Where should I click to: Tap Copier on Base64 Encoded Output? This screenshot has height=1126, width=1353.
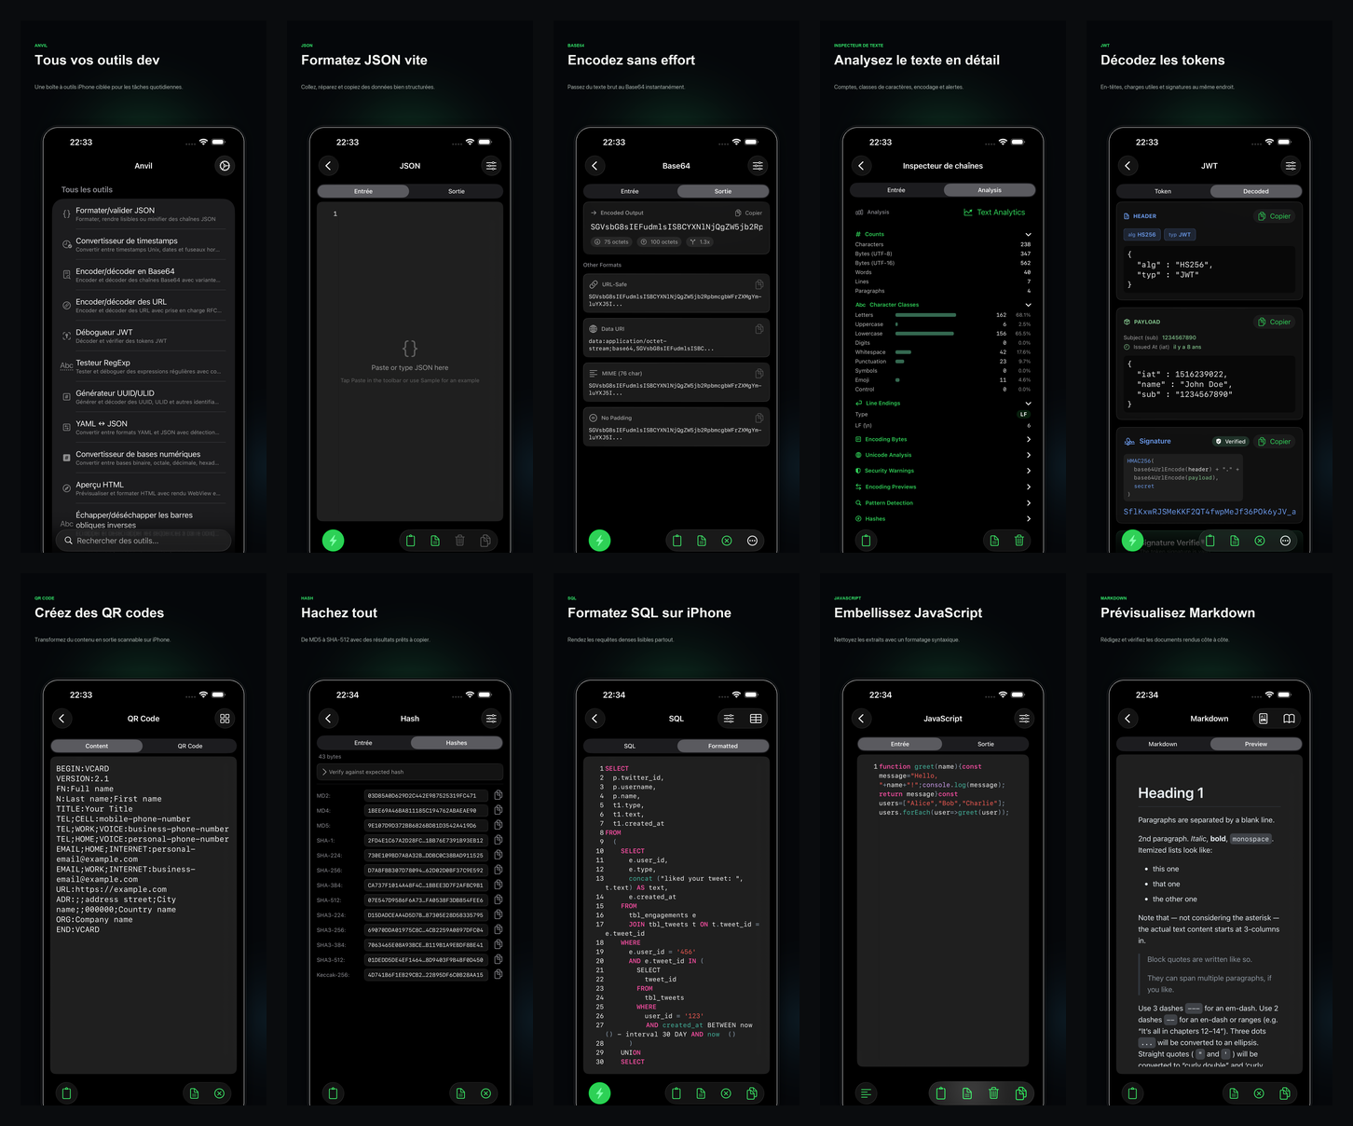pos(748,213)
